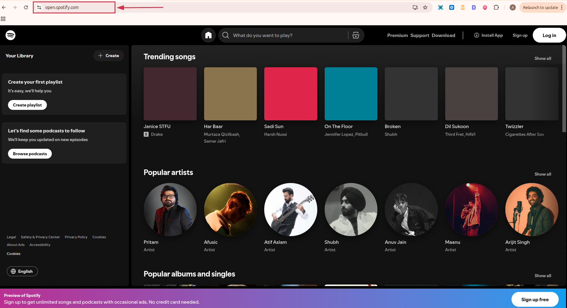The width and height of the screenshot is (567, 308).
Task: Click Harsh Nussi artist link
Action: click(x=275, y=134)
